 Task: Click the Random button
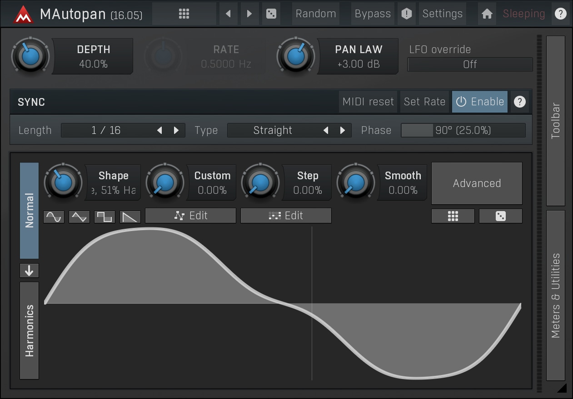click(x=316, y=14)
